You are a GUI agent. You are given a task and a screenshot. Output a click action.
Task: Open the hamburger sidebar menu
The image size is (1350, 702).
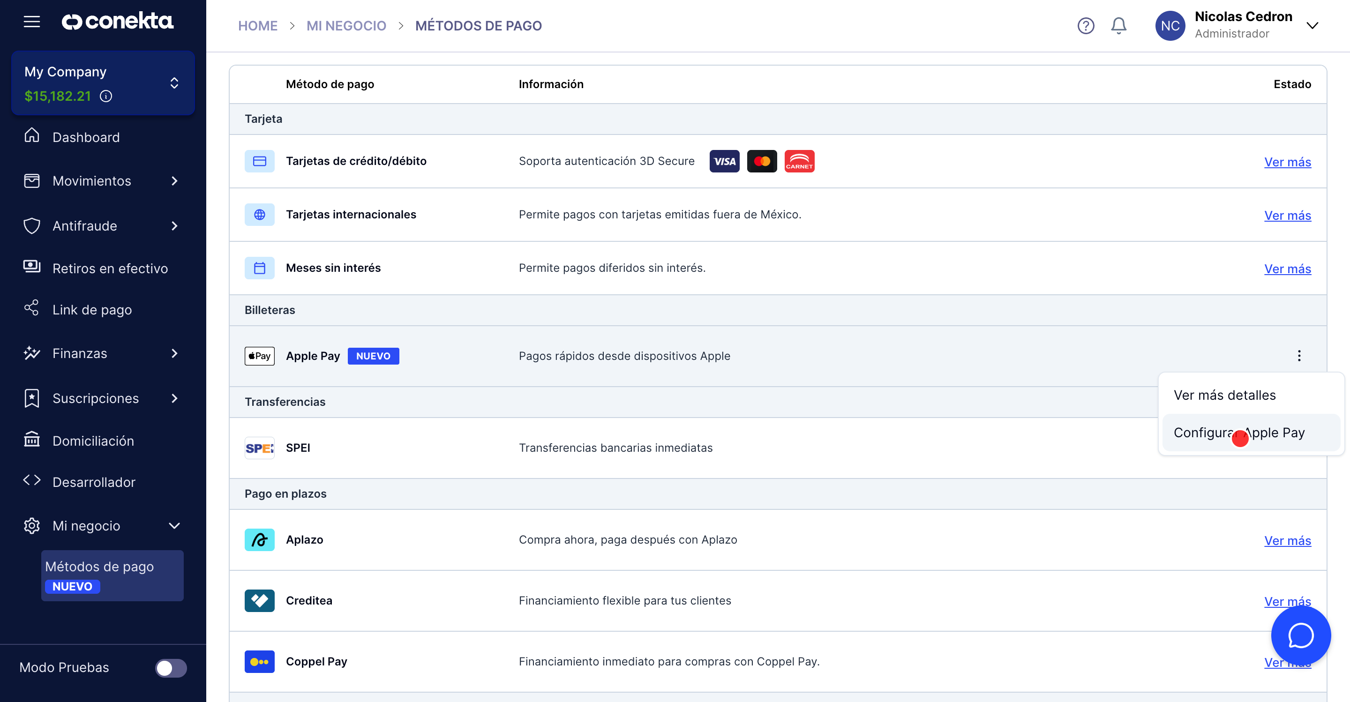pyautogui.click(x=32, y=22)
